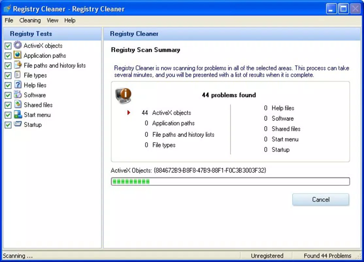Click the Shared files icon
The image size is (364, 262).
(18, 104)
